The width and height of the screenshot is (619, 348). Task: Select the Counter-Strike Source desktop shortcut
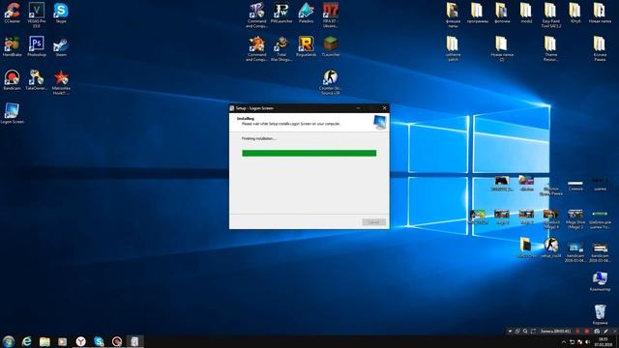coord(331,82)
